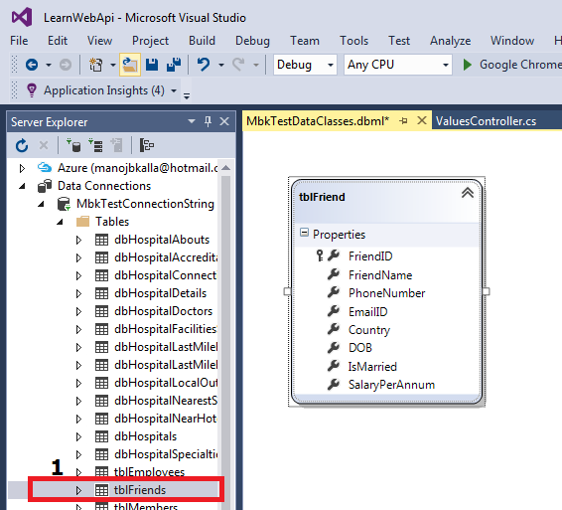Open the Undo history dropdown arrow
Image resolution: width=562 pixels, height=510 pixels.
[x=221, y=65]
